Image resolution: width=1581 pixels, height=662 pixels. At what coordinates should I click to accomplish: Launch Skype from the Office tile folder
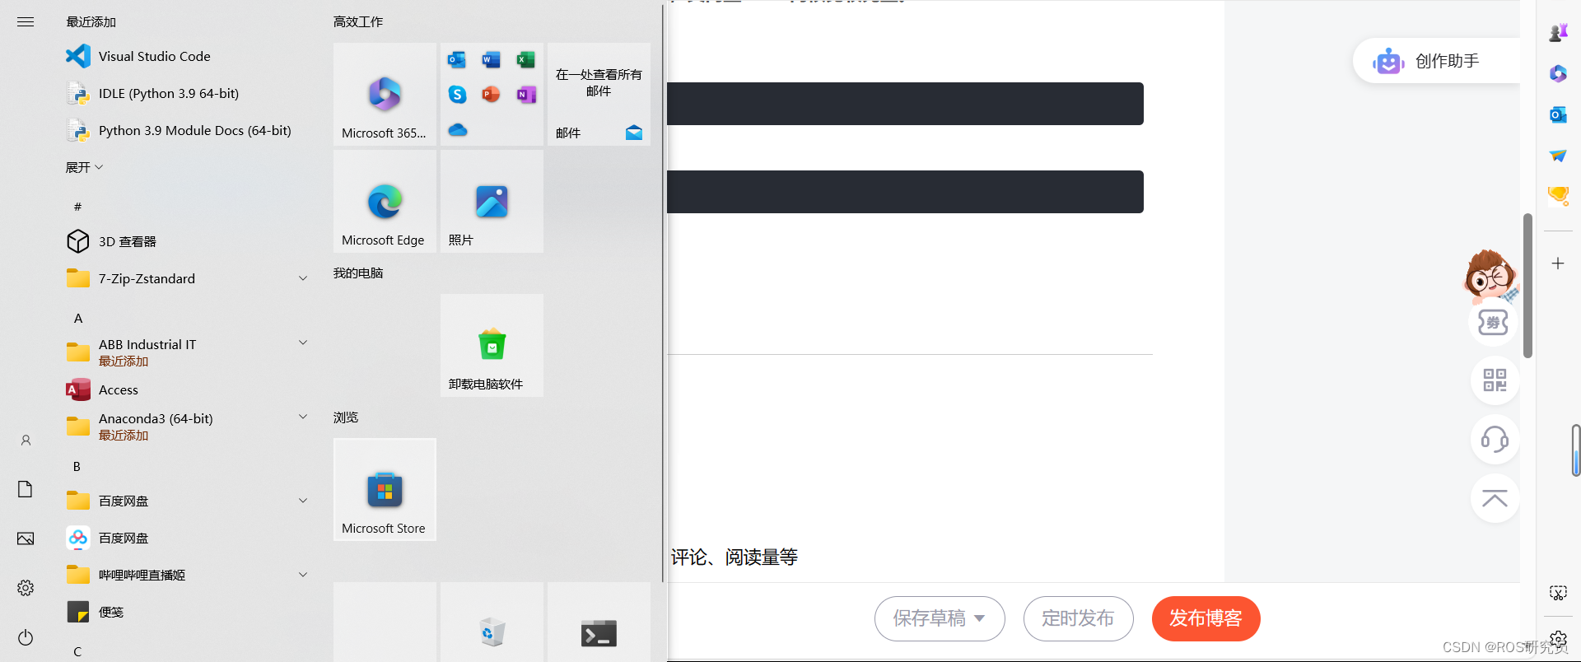point(457,95)
